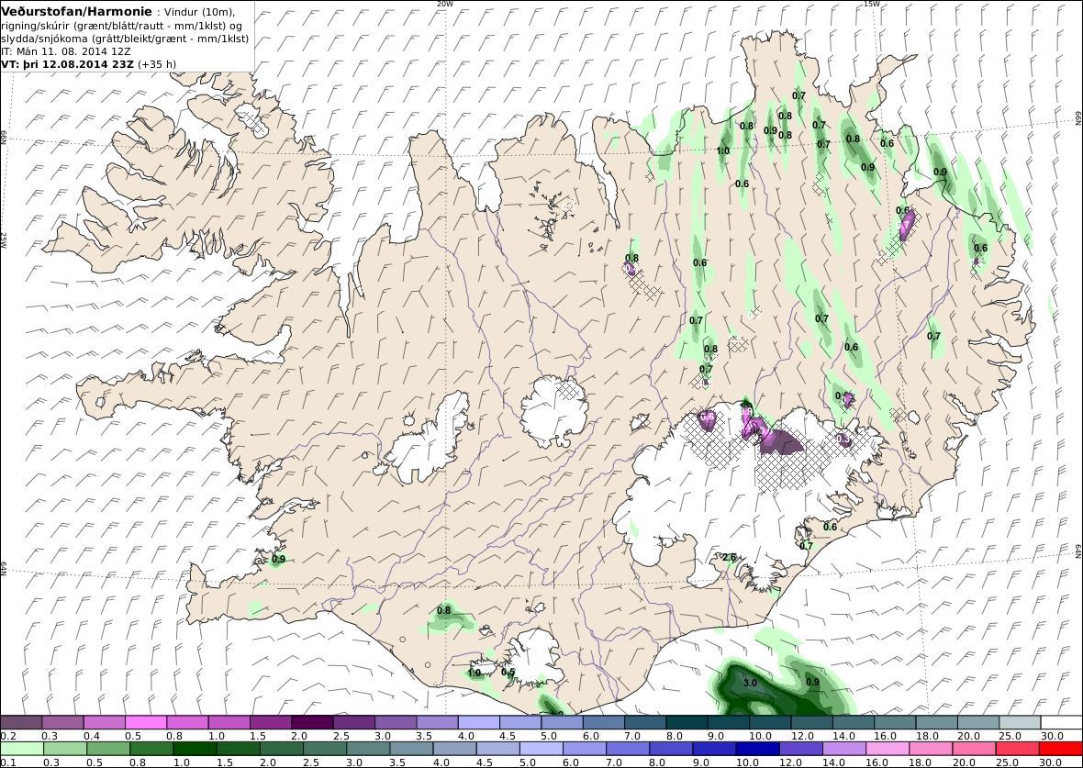
Task: Click the "2.6" precipitation value label
Action: tap(730, 557)
